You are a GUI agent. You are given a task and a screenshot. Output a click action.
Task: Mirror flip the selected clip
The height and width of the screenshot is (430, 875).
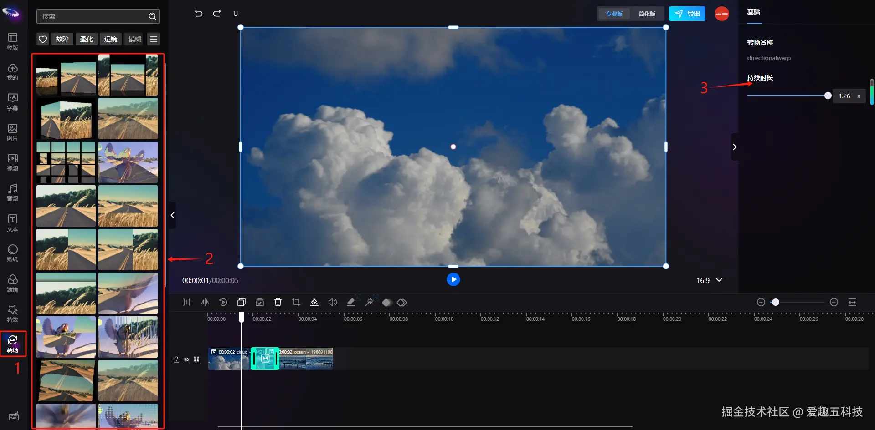coord(205,302)
